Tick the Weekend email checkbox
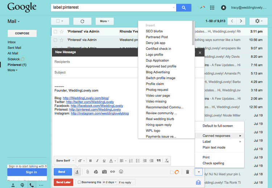The image size is (272, 188). (x=55, y=40)
